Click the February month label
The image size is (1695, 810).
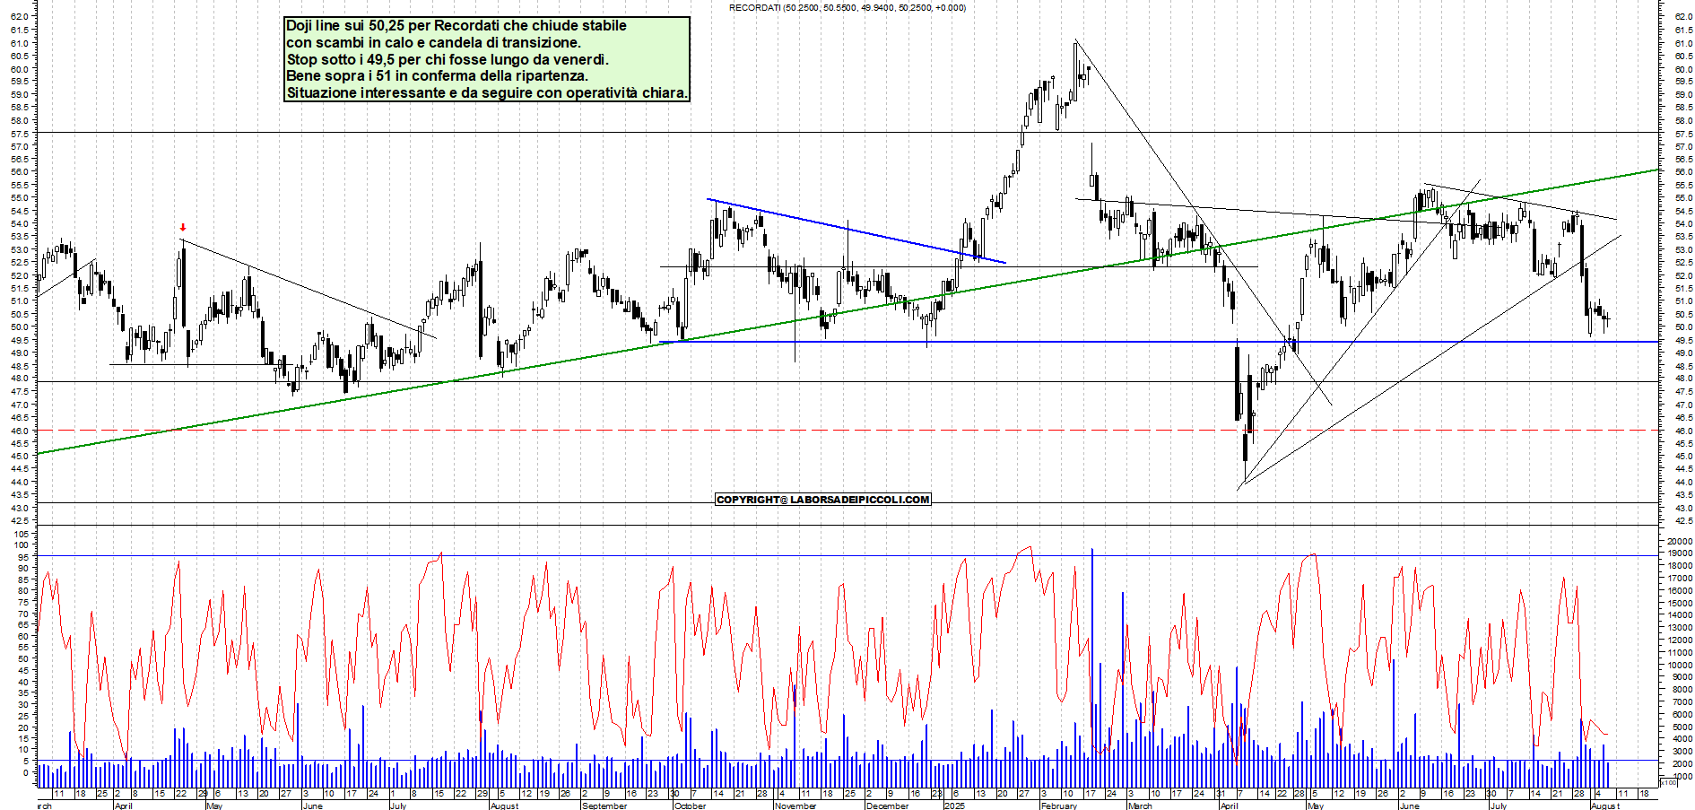[x=1059, y=806]
